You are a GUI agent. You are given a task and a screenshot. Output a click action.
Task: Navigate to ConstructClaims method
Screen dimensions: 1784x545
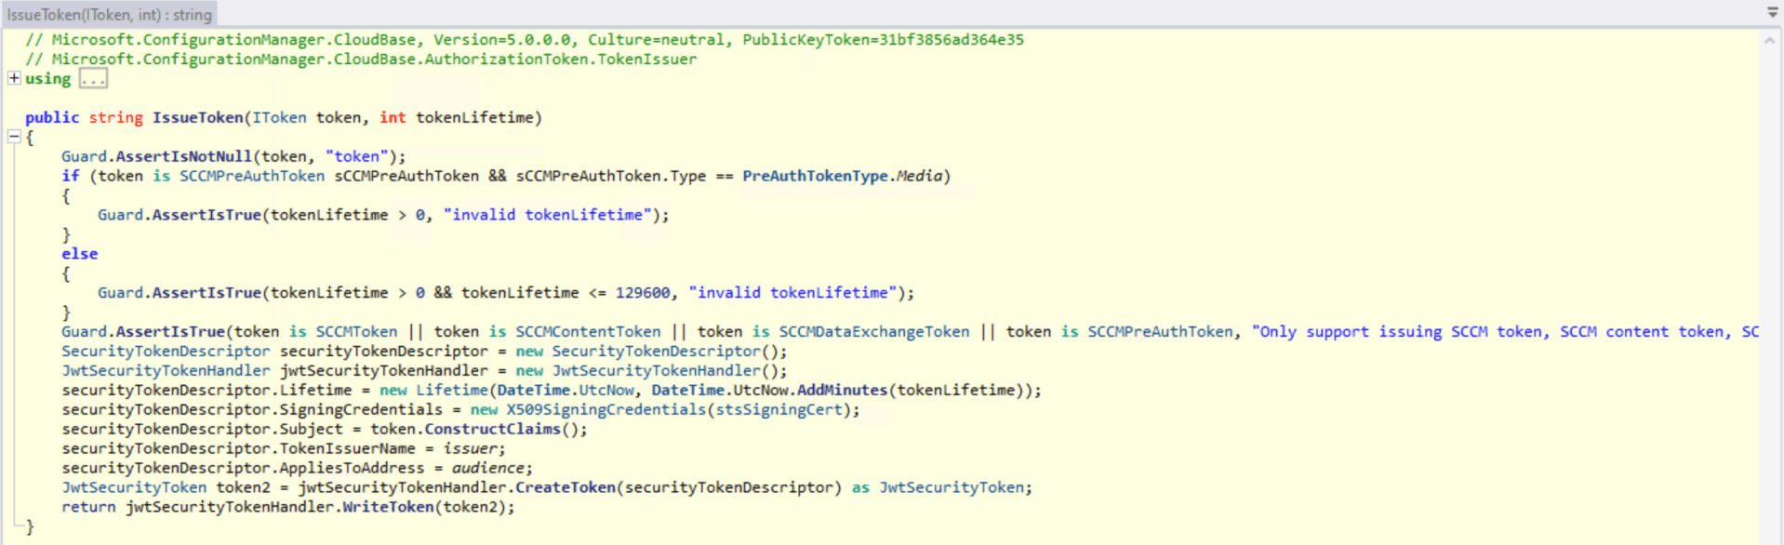(492, 429)
